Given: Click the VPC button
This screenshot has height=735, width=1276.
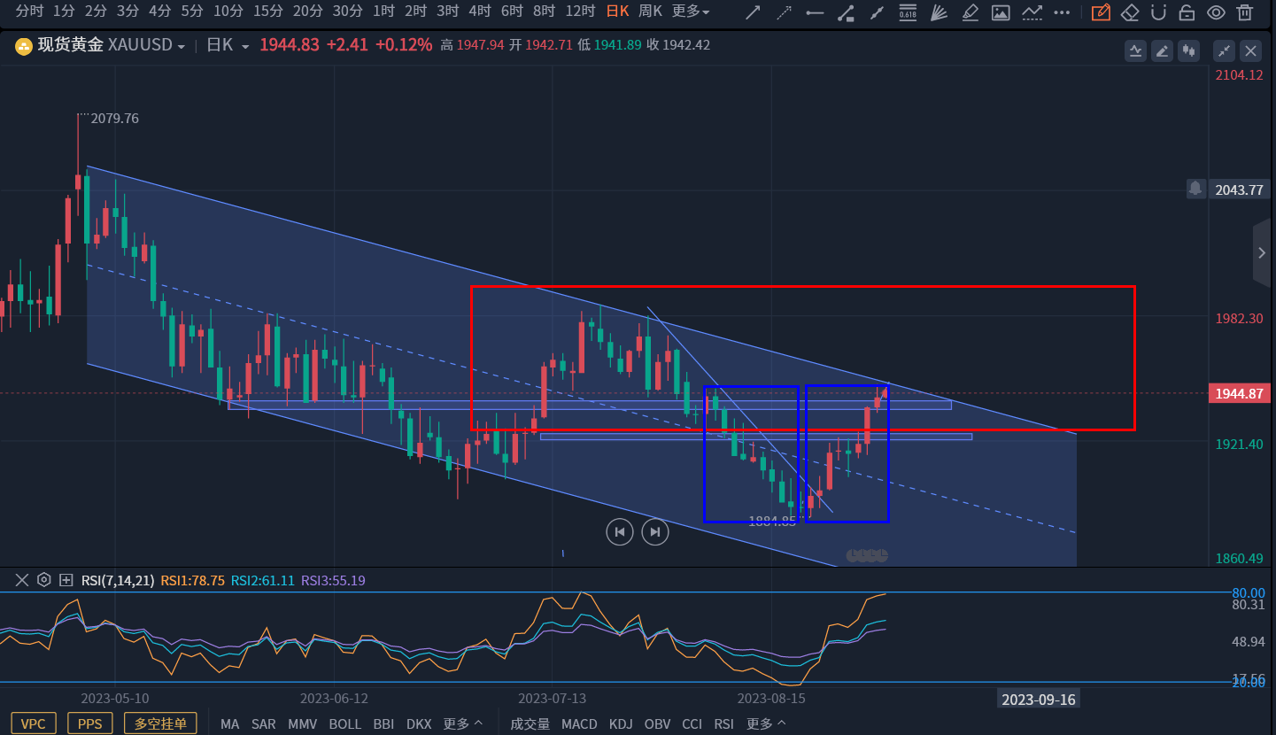Looking at the screenshot, I should tap(34, 723).
